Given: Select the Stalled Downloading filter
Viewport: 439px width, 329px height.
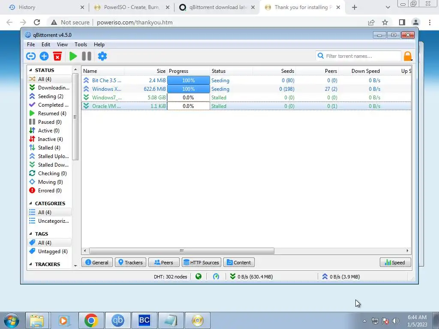Looking at the screenshot, I should 50,165.
